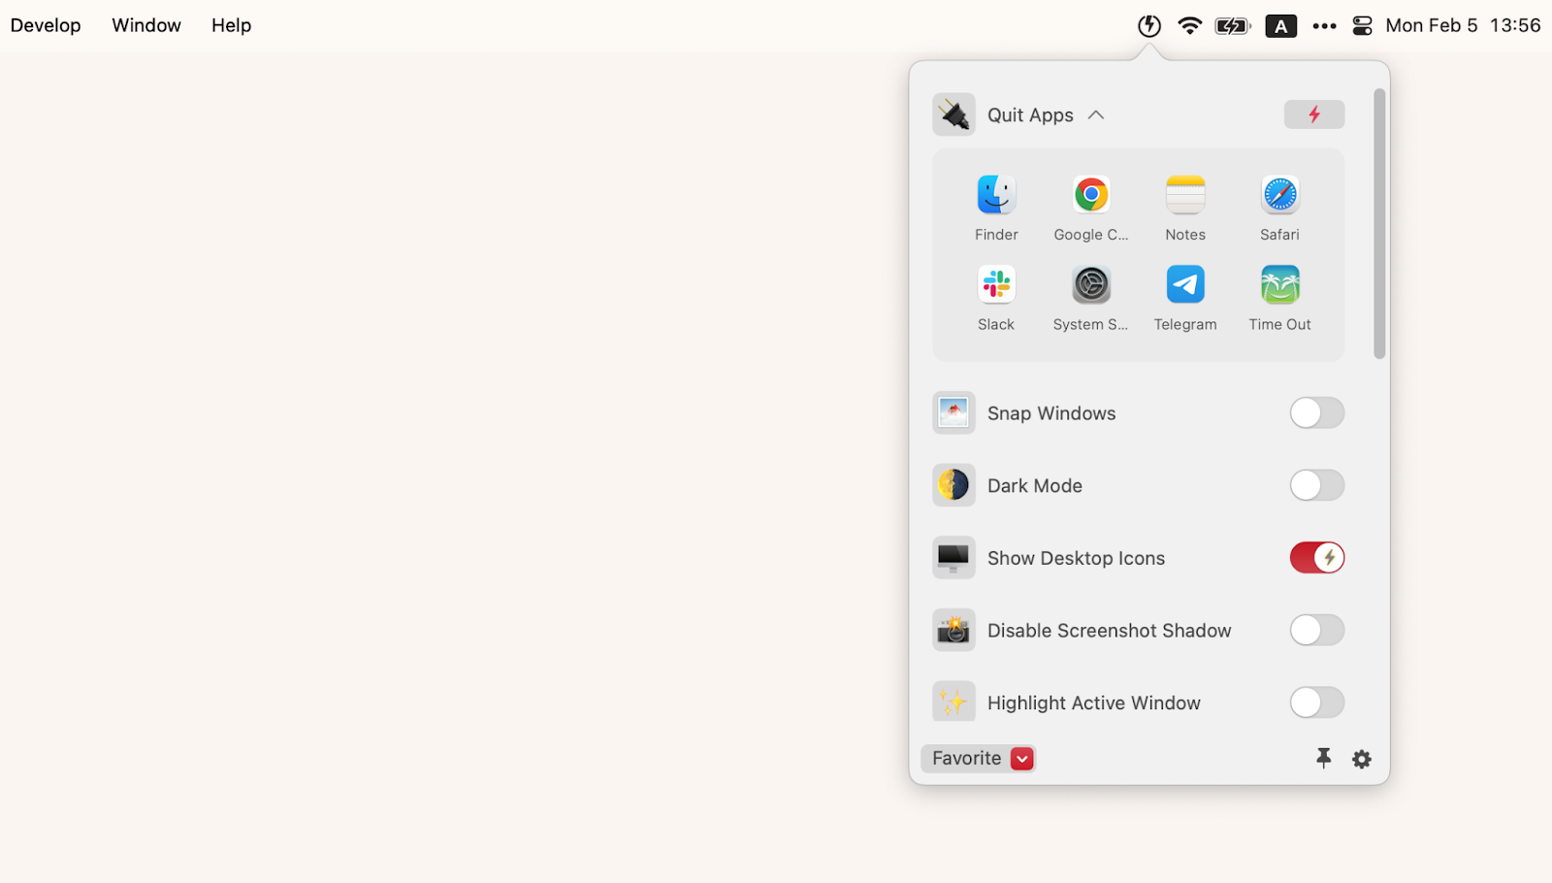Open the Develop menu
The height and width of the screenshot is (883, 1552).
(45, 25)
